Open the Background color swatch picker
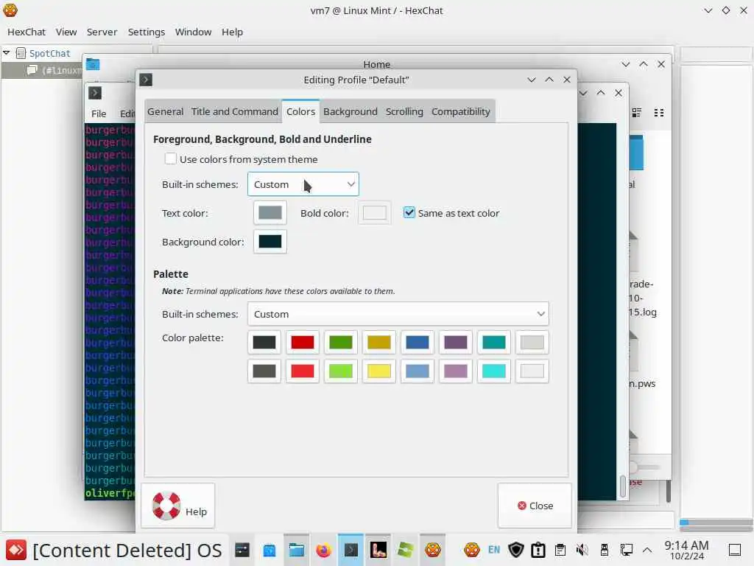The image size is (754, 566). [270, 242]
